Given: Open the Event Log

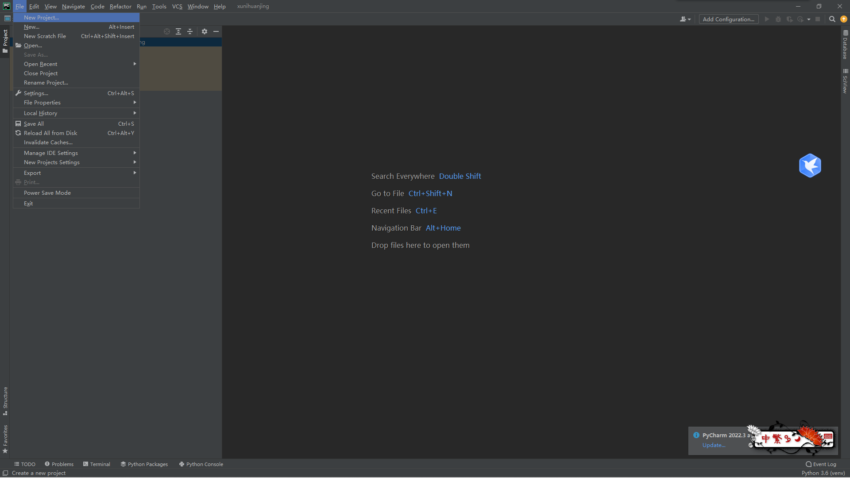Looking at the screenshot, I should [821, 464].
